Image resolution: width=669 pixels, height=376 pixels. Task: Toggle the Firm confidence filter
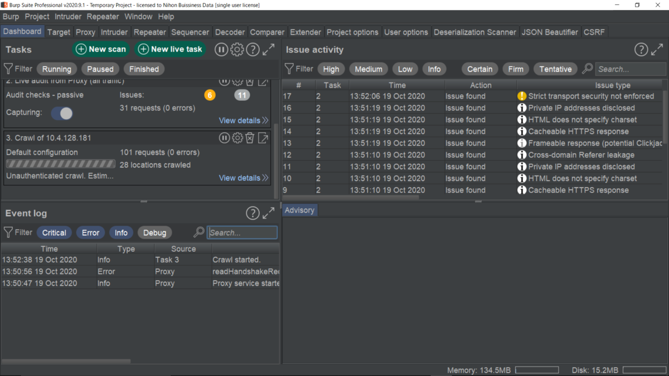(516, 69)
